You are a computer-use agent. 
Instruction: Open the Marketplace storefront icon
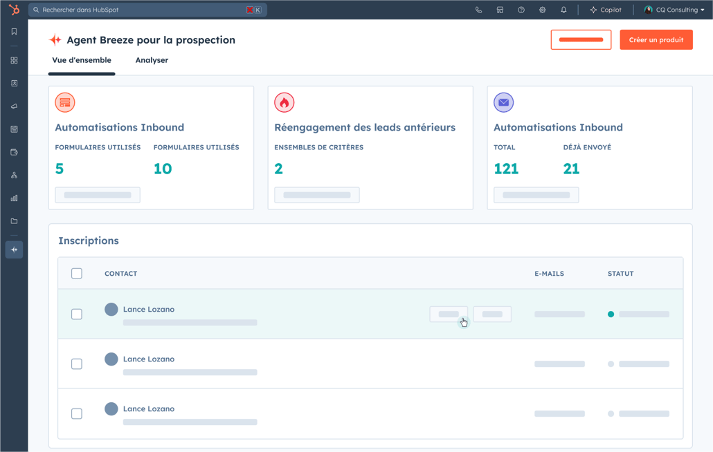point(500,10)
